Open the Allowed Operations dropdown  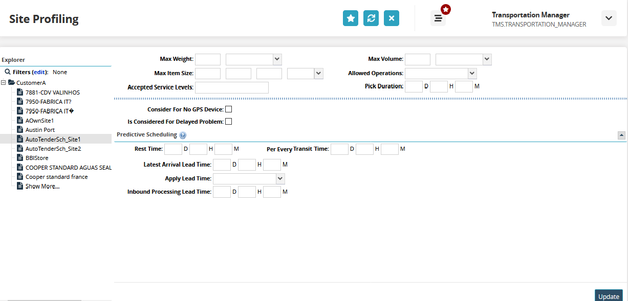pos(441,73)
